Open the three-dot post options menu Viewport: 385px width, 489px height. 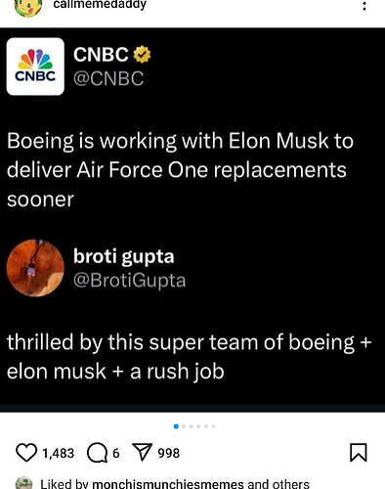pos(364,6)
